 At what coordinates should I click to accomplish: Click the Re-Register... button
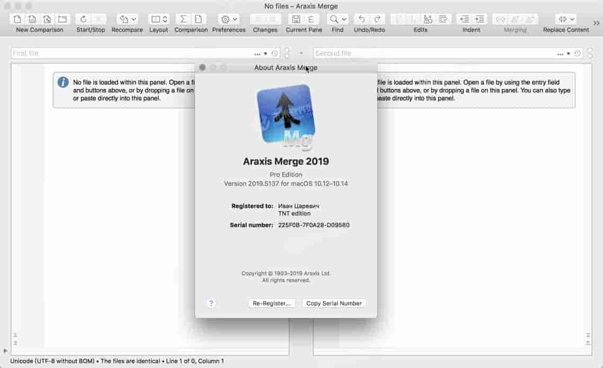point(271,303)
